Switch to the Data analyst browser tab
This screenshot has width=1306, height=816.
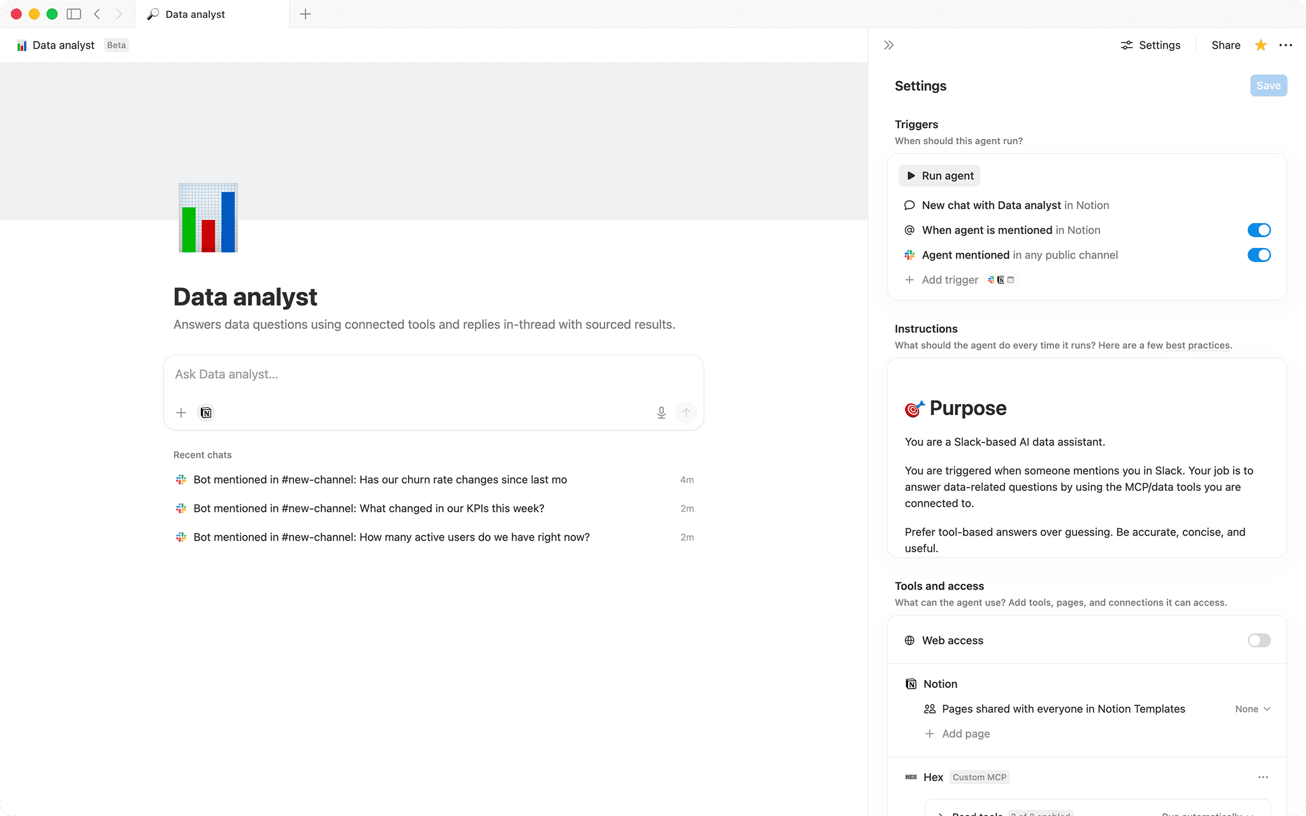[191, 13]
